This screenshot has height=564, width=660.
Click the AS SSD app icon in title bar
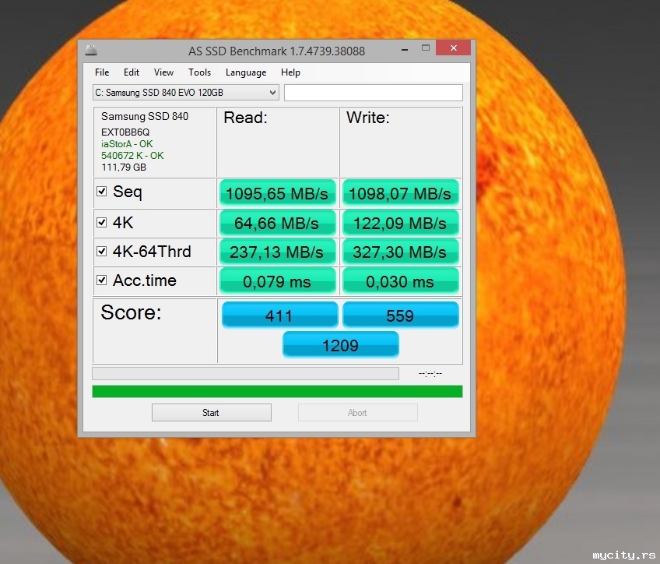point(92,51)
